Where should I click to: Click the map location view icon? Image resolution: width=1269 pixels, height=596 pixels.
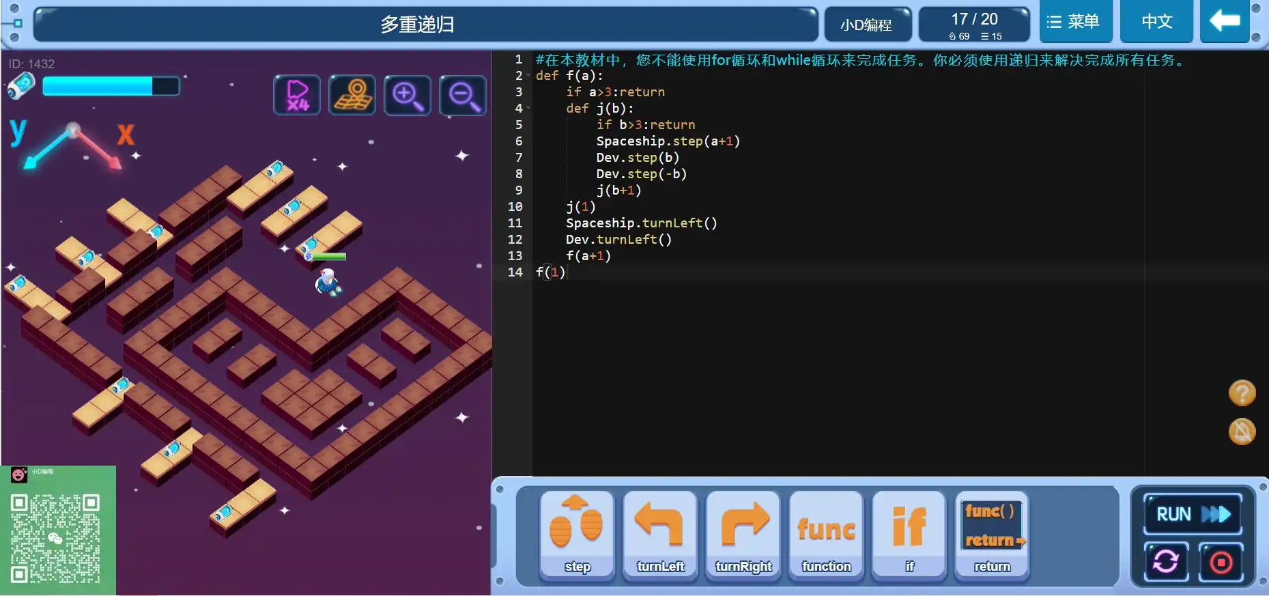(x=352, y=95)
